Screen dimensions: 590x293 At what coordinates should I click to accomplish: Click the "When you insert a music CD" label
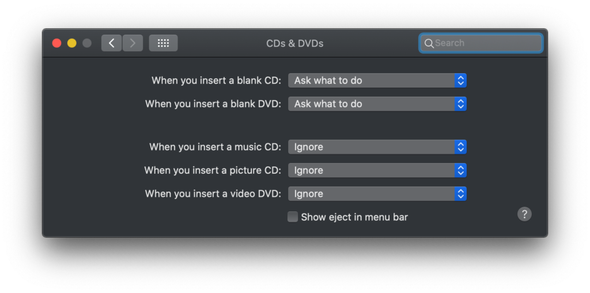(x=215, y=147)
